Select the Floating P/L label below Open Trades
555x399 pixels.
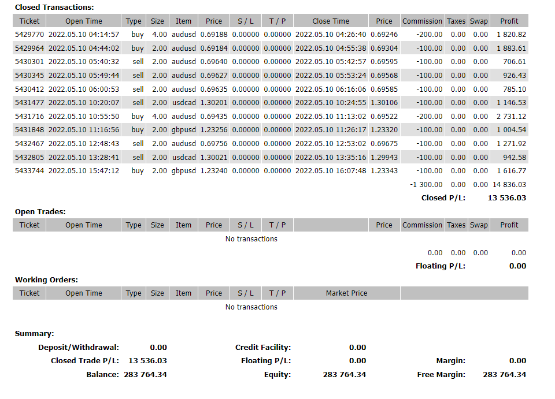(441, 266)
